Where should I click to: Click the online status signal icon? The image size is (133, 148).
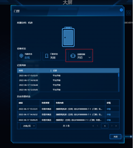point(21,56)
